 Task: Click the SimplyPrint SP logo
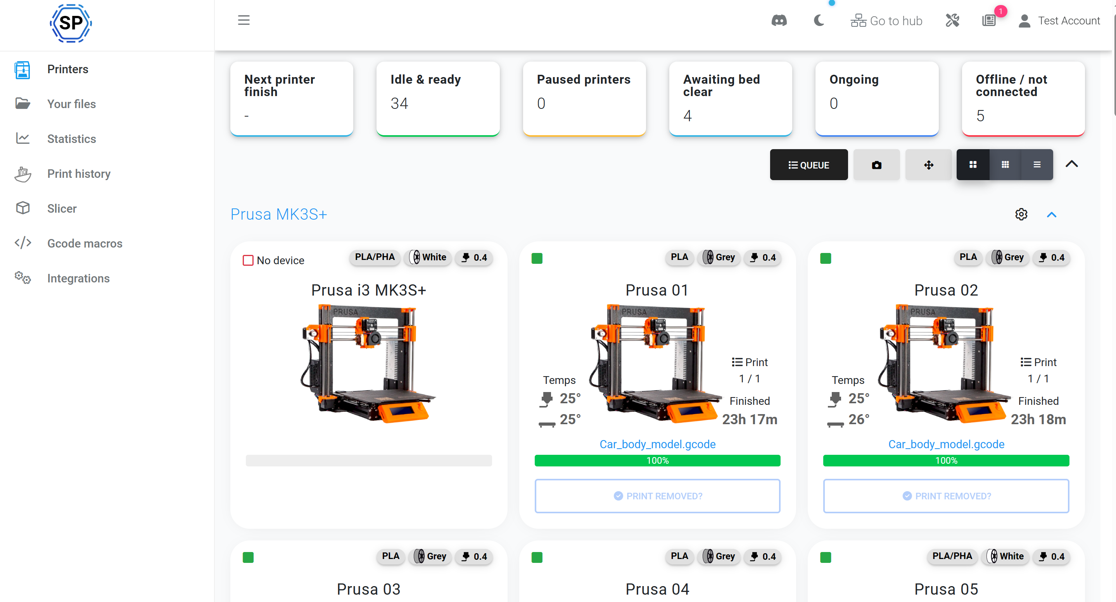71,23
